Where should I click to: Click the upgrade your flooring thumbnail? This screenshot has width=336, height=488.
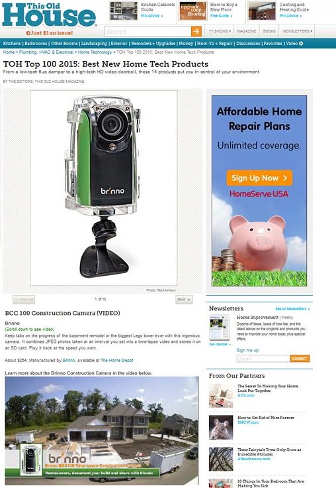tap(193, 11)
